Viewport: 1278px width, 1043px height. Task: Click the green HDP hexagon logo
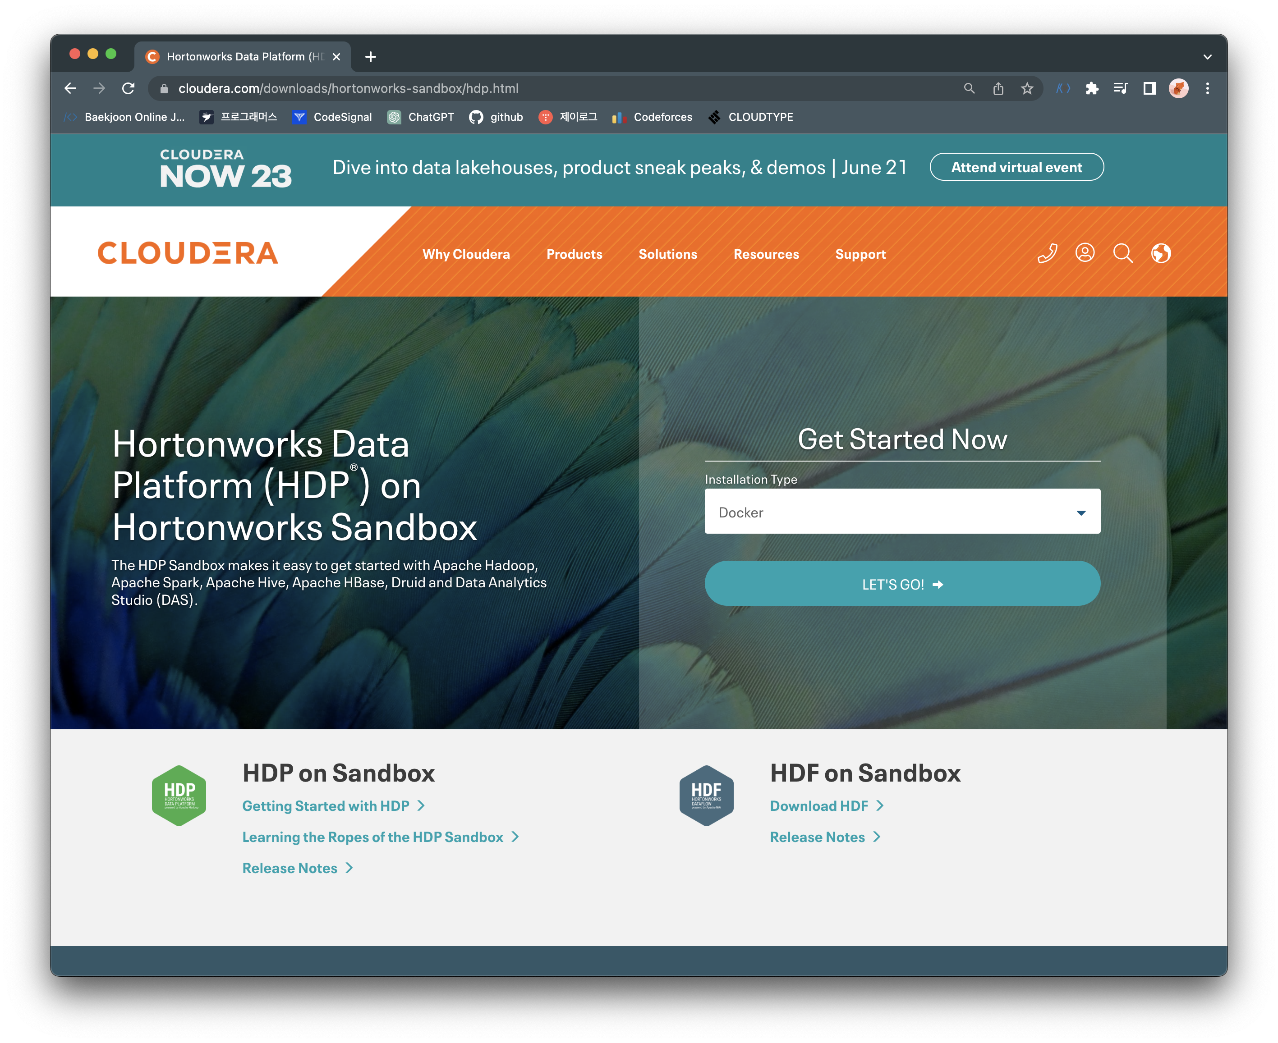[x=179, y=796]
